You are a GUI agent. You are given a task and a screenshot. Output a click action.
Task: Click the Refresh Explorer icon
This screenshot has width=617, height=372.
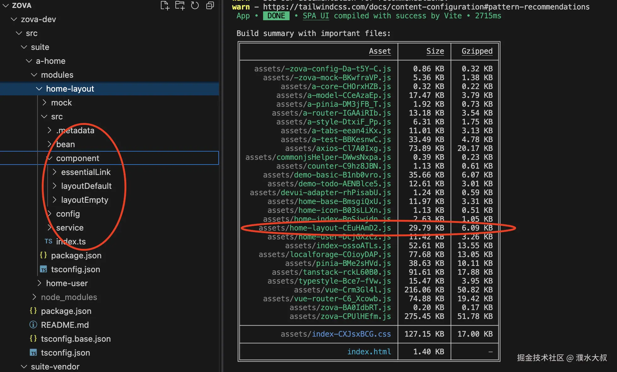click(195, 5)
